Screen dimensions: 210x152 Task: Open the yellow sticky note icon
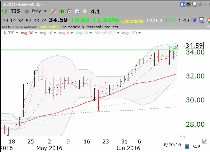[85, 11]
